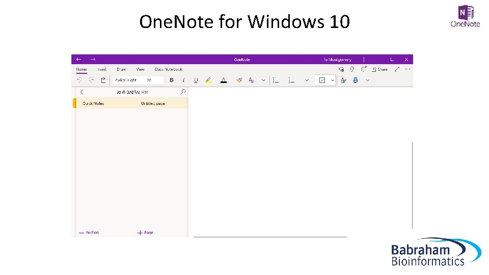Click the Dictate microphone icon
Image resolution: width=489 pixels, height=275 pixels.
coord(356,80)
